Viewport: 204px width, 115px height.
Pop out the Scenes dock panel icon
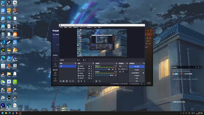pos(75,63)
